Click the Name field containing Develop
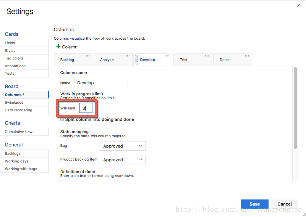 101,83
